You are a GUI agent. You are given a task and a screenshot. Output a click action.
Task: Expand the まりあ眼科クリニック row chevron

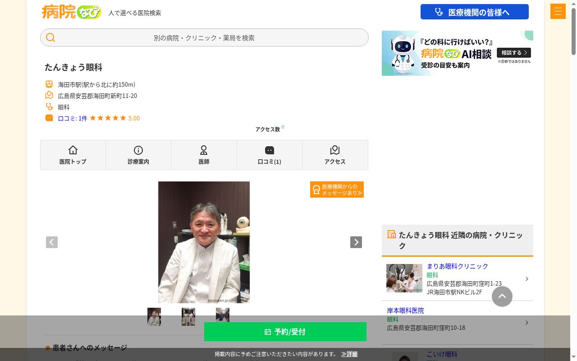(x=527, y=279)
